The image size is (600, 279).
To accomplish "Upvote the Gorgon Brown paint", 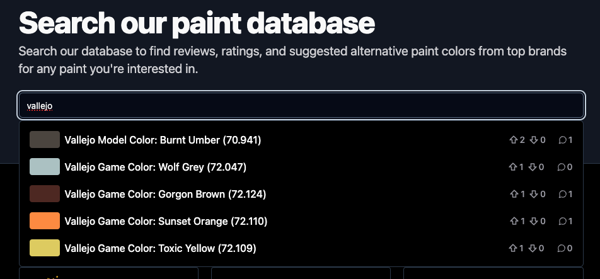I will (x=513, y=194).
